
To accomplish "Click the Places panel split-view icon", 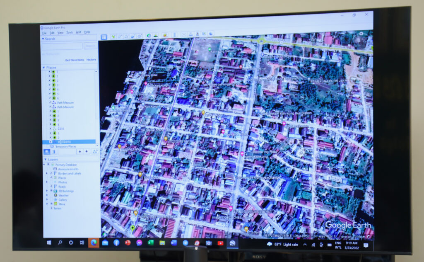I will point(53,152).
